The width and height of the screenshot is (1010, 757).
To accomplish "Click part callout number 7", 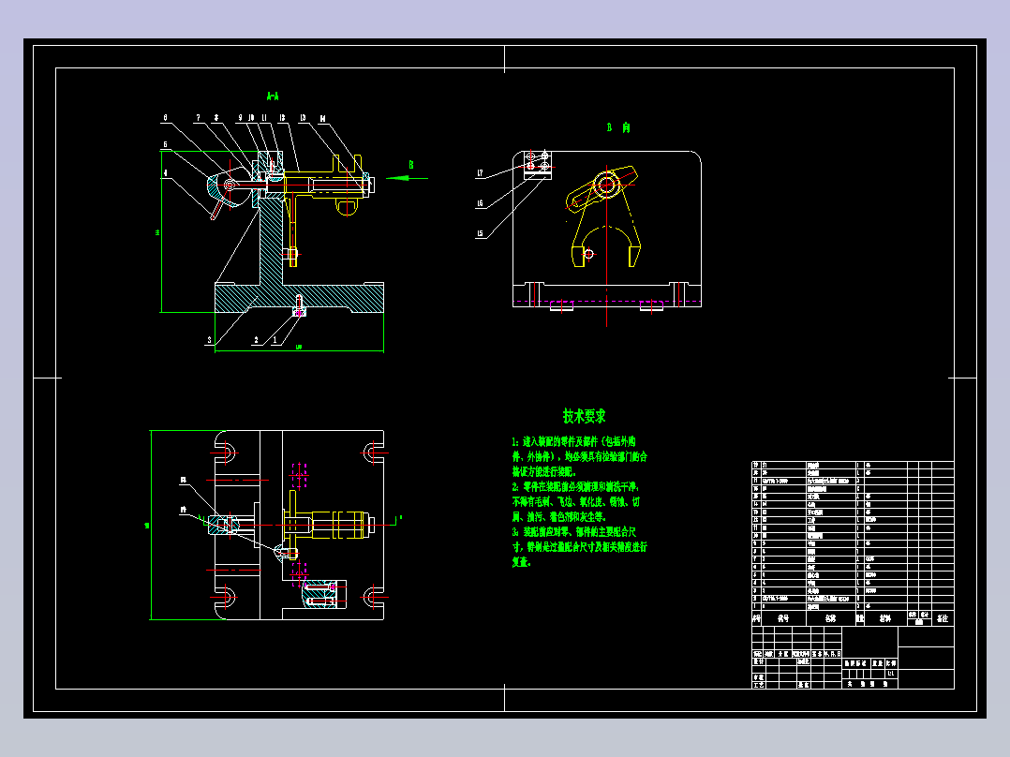I will click(199, 118).
